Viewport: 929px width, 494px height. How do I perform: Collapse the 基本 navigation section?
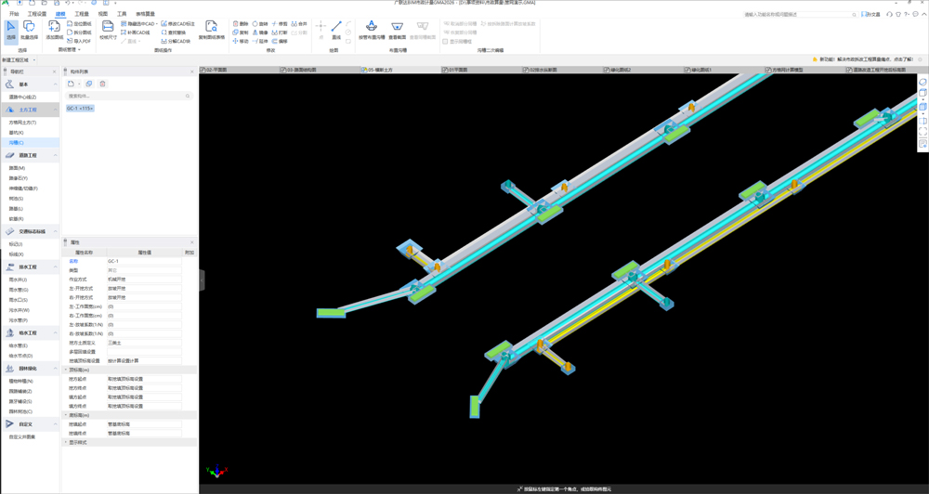(x=56, y=84)
